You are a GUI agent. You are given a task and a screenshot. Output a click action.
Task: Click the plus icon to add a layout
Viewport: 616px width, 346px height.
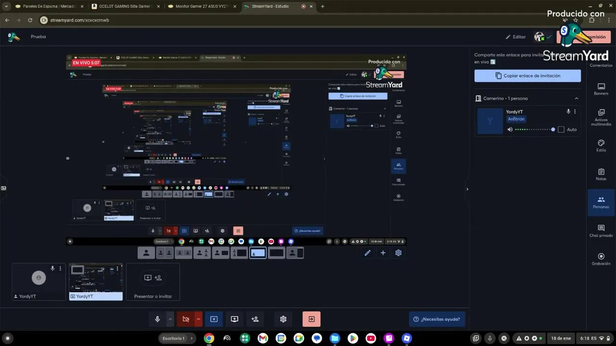[x=383, y=253]
